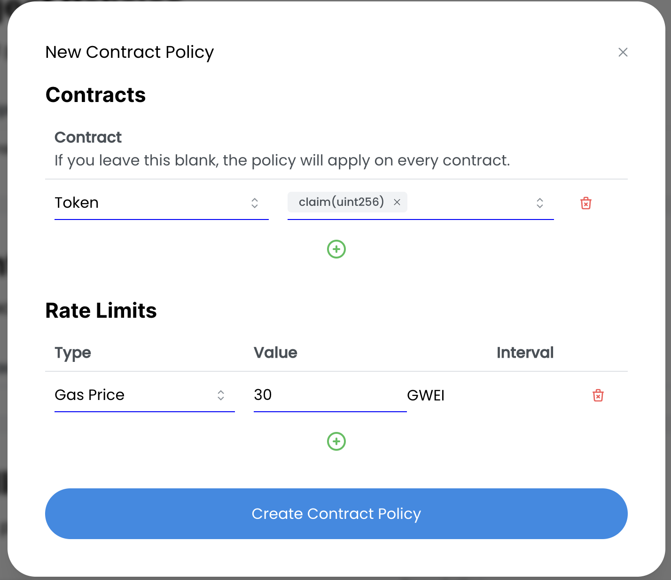Image resolution: width=671 pixels, height=580 pixels.
Task: Click the Gas Price text in the type selector
Action: 90,395
